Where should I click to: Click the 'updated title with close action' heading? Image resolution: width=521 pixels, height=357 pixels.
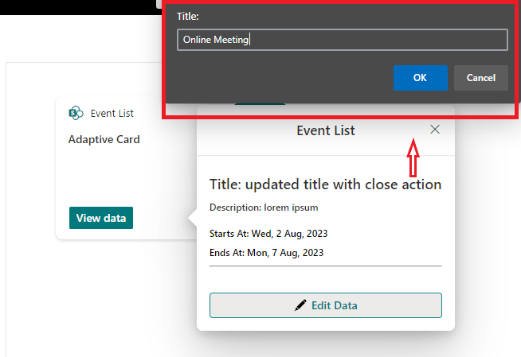click(x=325, y=184)
